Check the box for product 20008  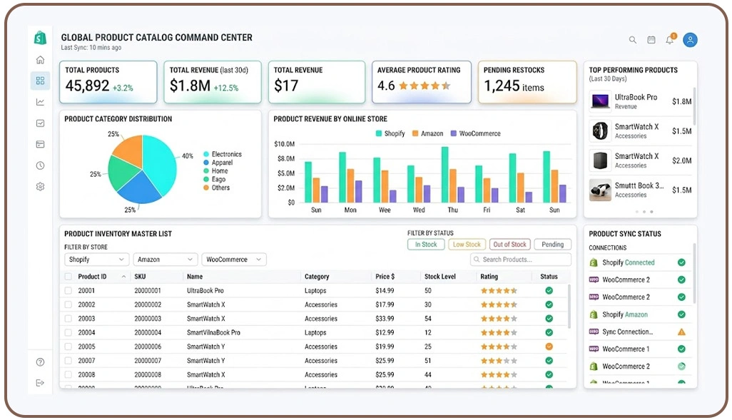tap(68, 375)
